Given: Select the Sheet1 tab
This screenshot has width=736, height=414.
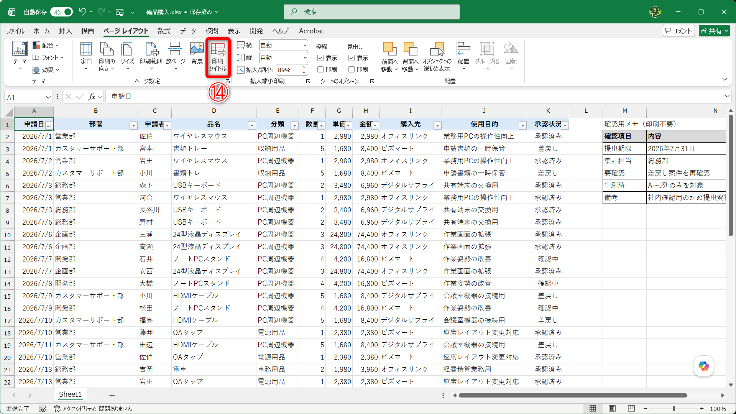Looking at the screenshot, I should point(70,394).
